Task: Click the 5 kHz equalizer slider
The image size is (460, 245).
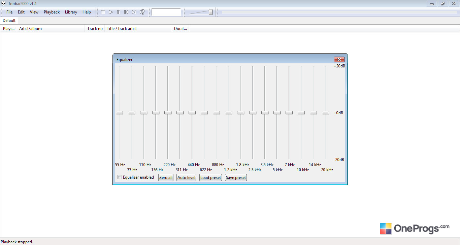Action: click(277, 113)
